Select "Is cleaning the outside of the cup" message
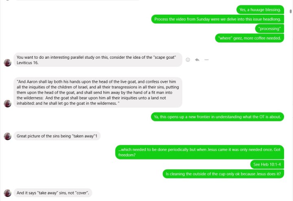This screenshot has height=201, width=293. tap(223, 174)
